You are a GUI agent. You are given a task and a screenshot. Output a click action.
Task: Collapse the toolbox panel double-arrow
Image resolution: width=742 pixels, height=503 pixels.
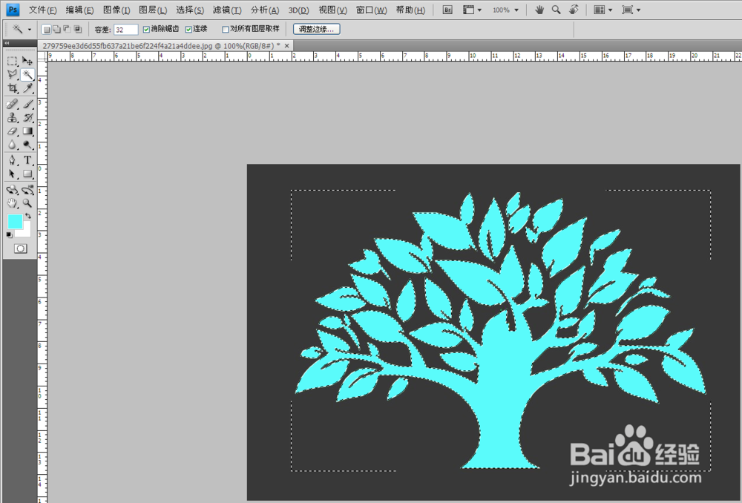click(7, 43)
